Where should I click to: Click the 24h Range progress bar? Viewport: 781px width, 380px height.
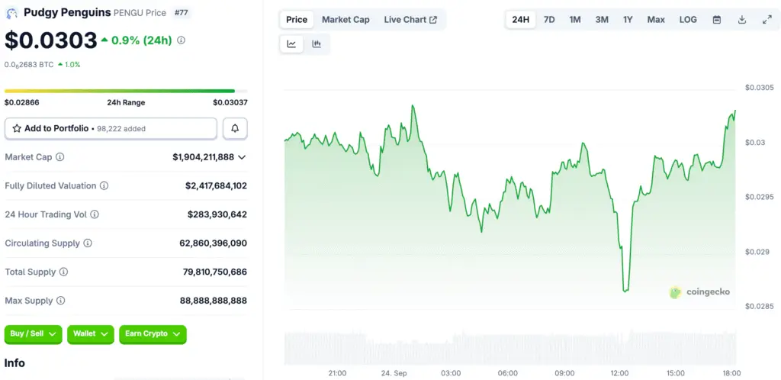(126, 91)
